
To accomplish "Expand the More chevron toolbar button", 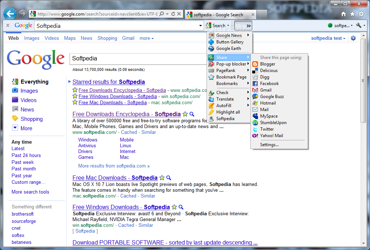I will (243, 26).
